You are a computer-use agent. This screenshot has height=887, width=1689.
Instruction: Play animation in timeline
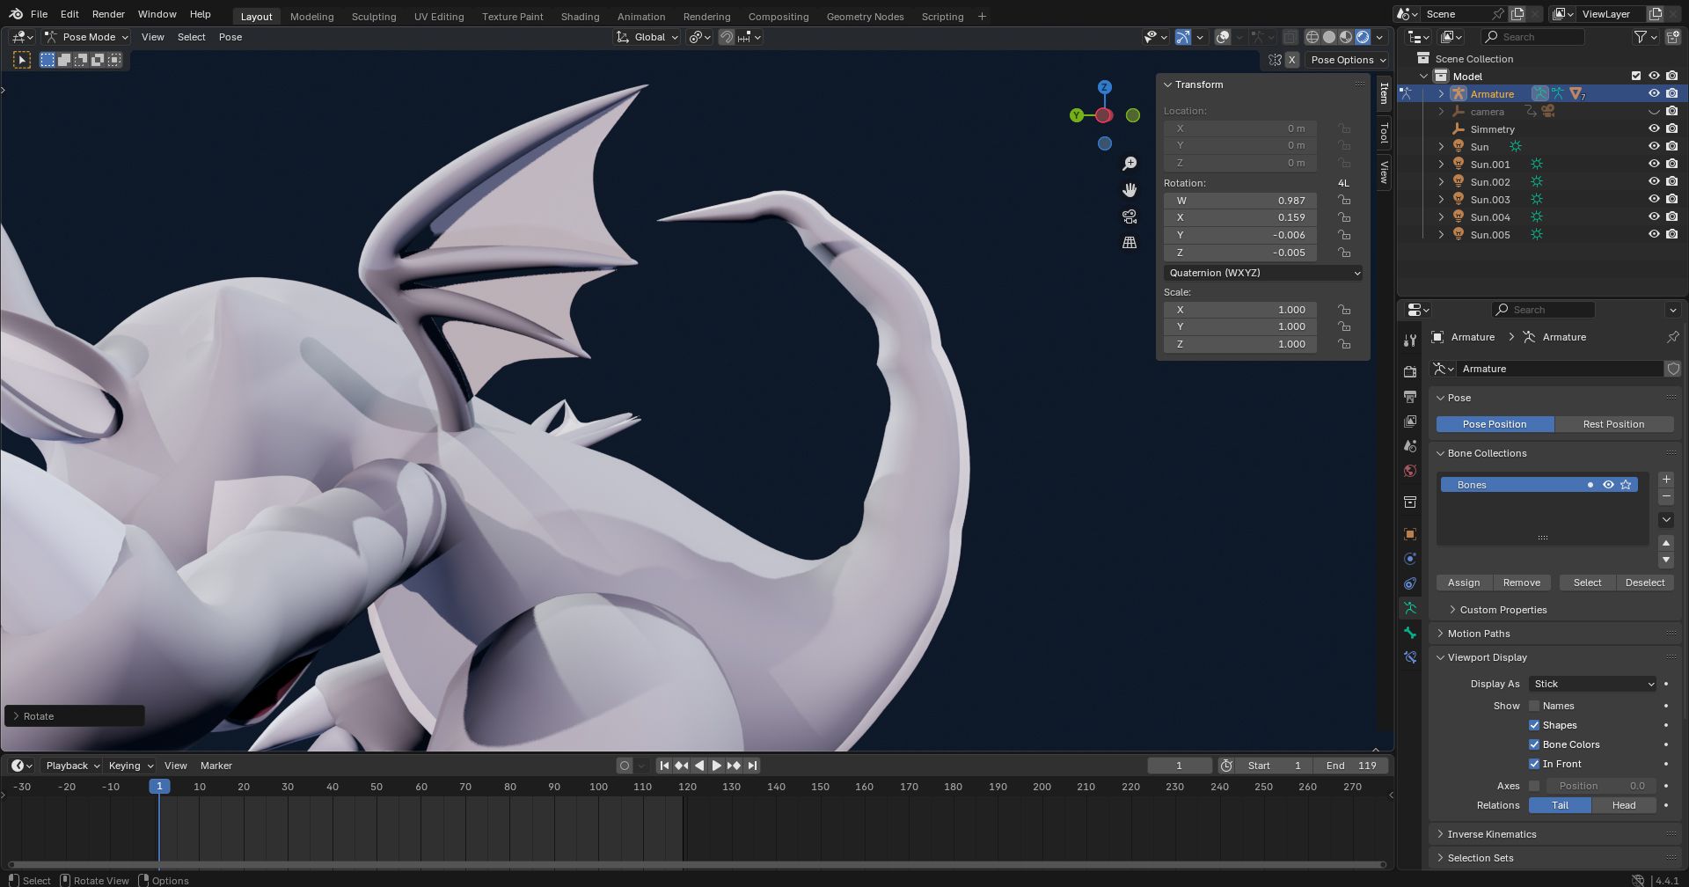tap(716, 766)
